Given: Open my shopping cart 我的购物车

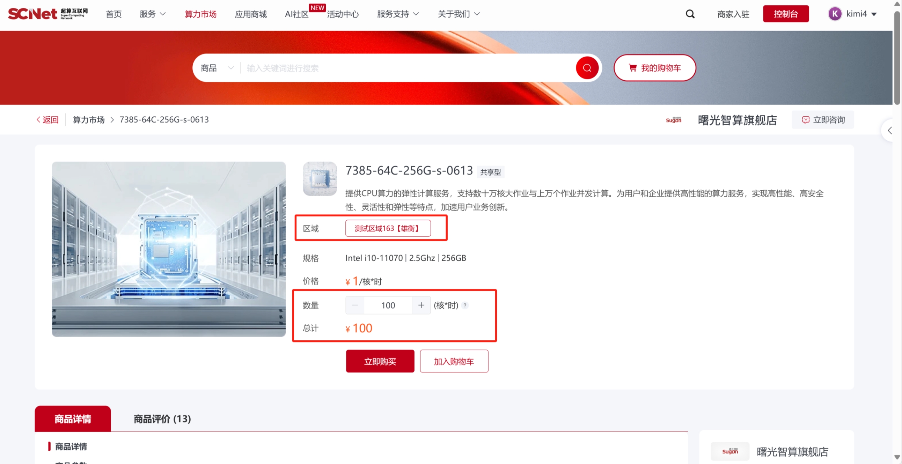Looking at the screenshot, I should coord(654,68).
